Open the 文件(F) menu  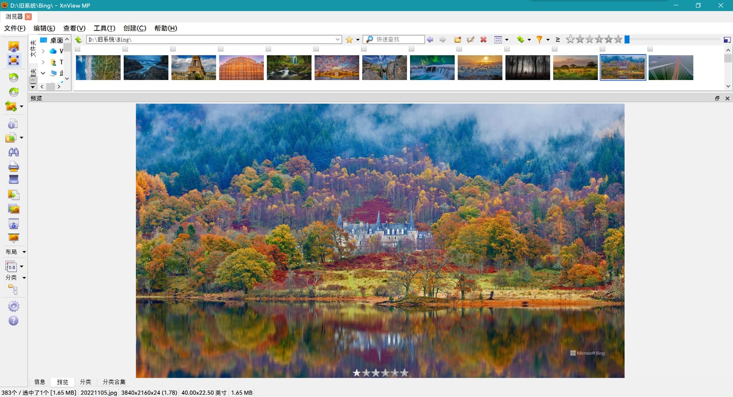(x=15, y=28)
